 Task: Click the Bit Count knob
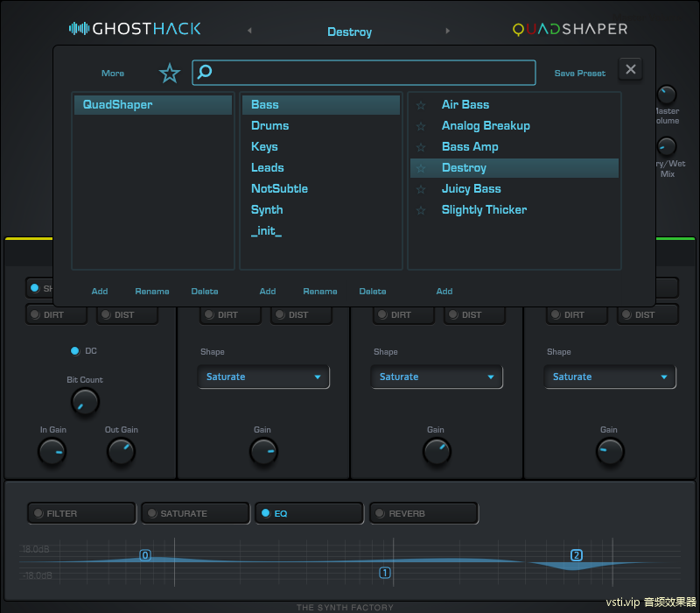[85, 402]
